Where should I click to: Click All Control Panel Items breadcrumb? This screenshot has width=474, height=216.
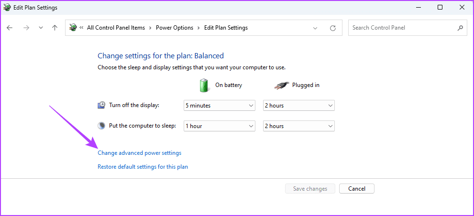click(116, 28)
